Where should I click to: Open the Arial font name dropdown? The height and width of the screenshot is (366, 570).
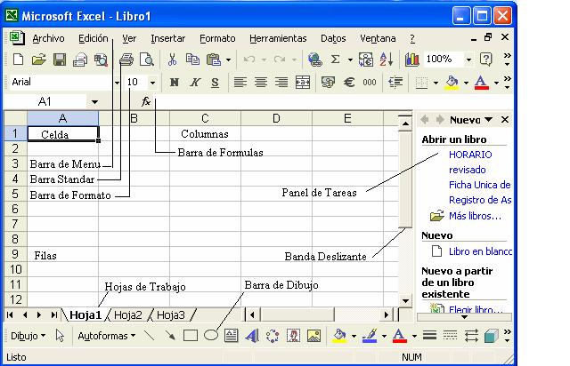coord(117,83)
